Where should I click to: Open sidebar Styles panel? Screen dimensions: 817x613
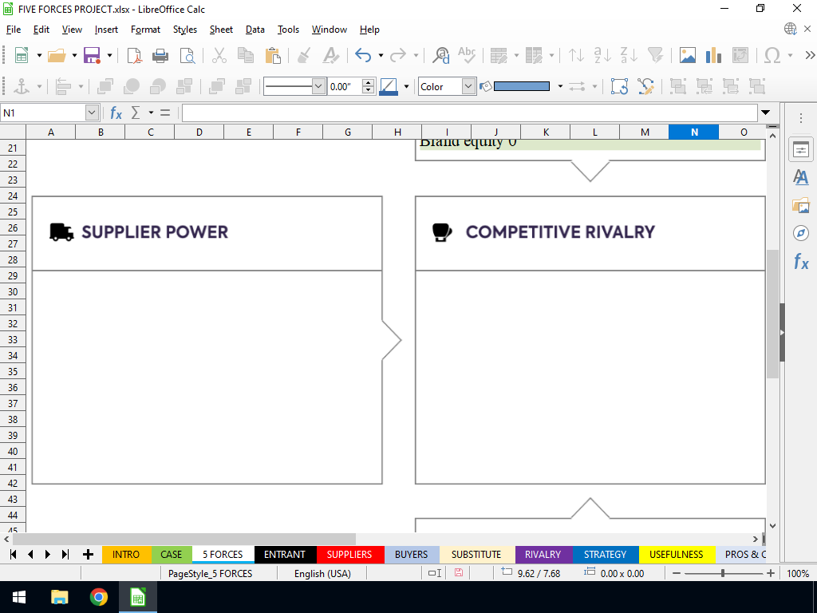pyautogui.click(x=801, y=177)
